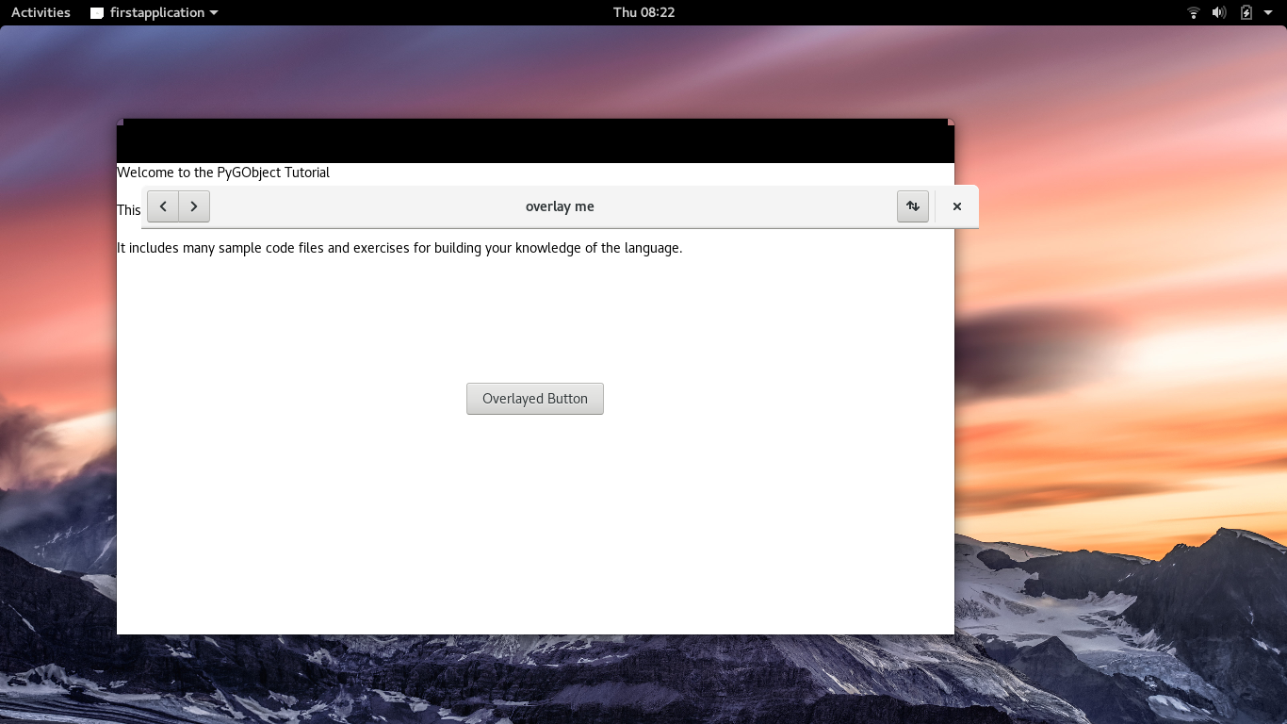Click the Wi-Fi status icon

pyautogui.click(x=1194, y=12)
